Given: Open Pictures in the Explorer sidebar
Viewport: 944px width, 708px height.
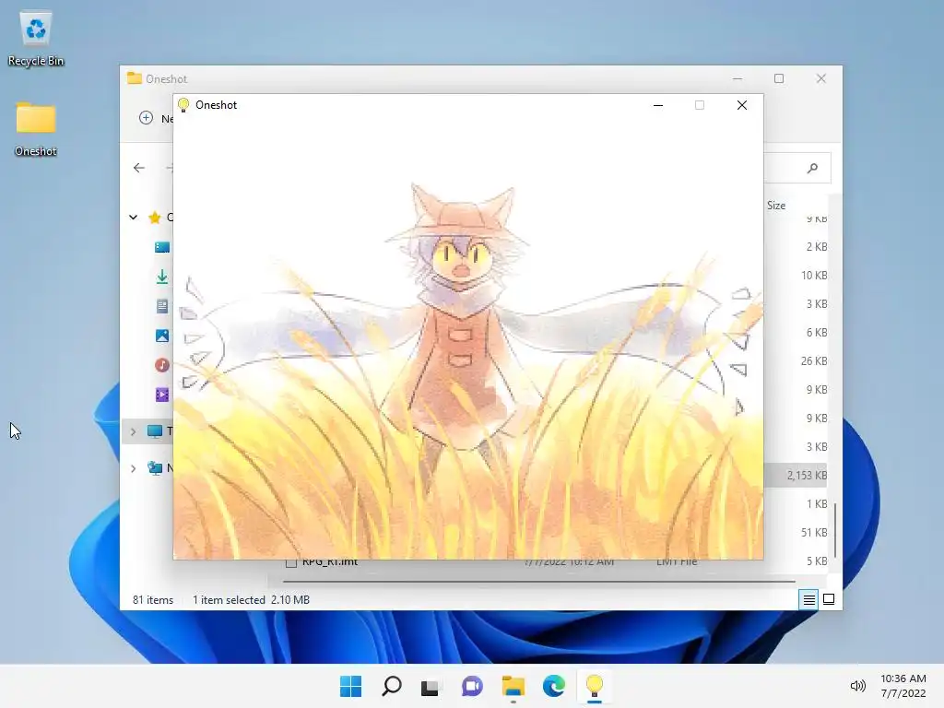Looking at the screenshot, I should pos(162,336).
